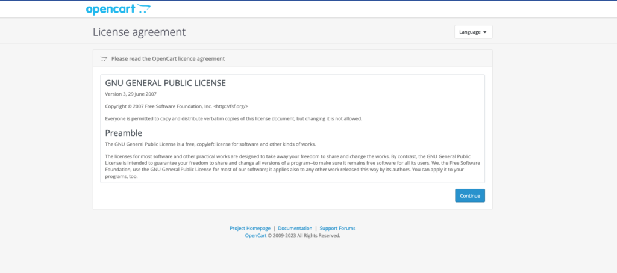Open the Documentation link

pos(295,229)
